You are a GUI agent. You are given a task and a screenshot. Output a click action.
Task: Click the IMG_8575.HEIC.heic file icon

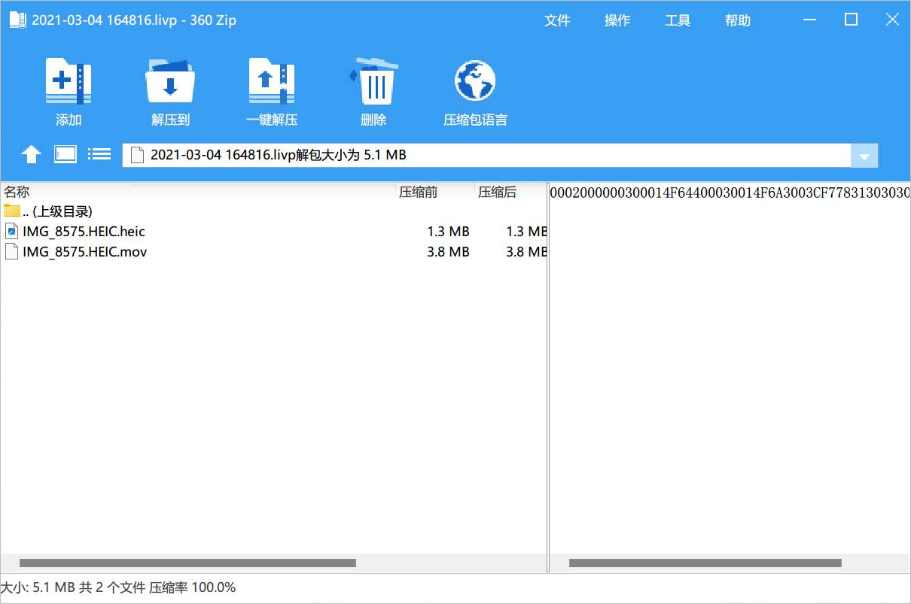[x=11, y=231]
